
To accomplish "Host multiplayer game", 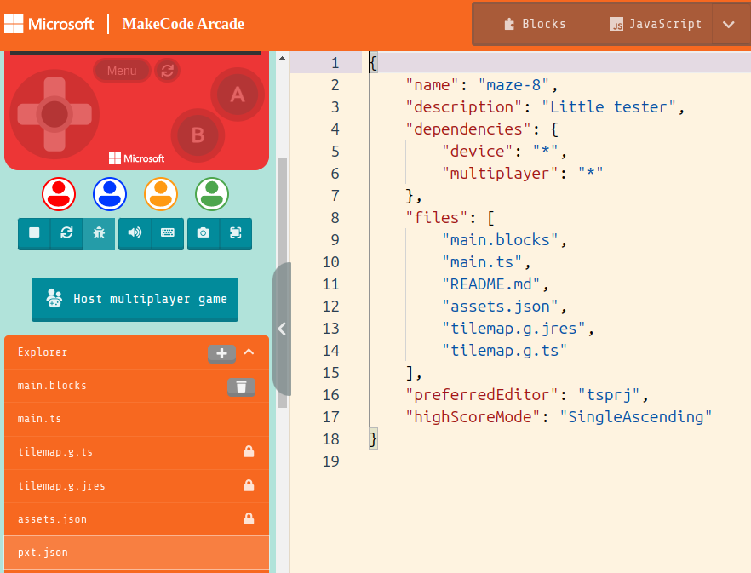I will pos(135,299).
